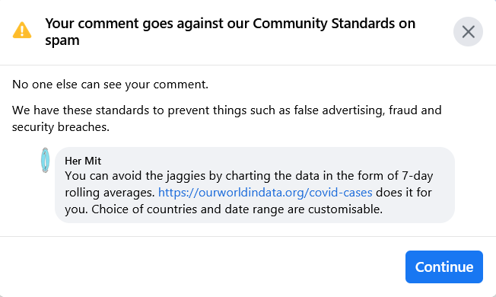Click the words security breaches
The width and height of the screenshot is (496, 297).
click(x=61, y=127)
